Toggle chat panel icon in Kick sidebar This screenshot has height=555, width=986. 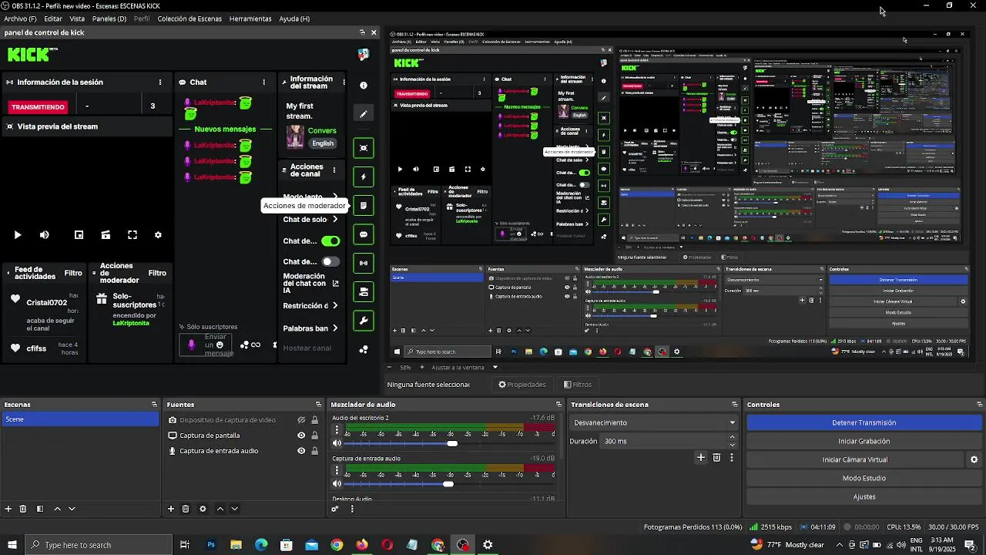pos(364,234)
